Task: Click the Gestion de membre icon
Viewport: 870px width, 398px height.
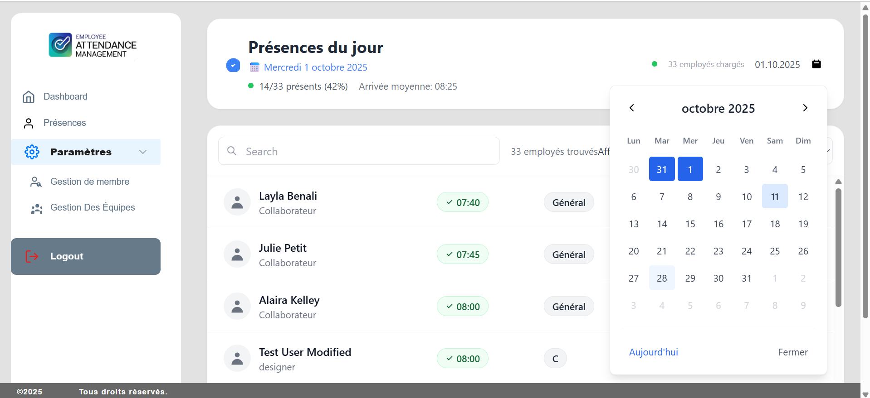Action: coord(36,182)
